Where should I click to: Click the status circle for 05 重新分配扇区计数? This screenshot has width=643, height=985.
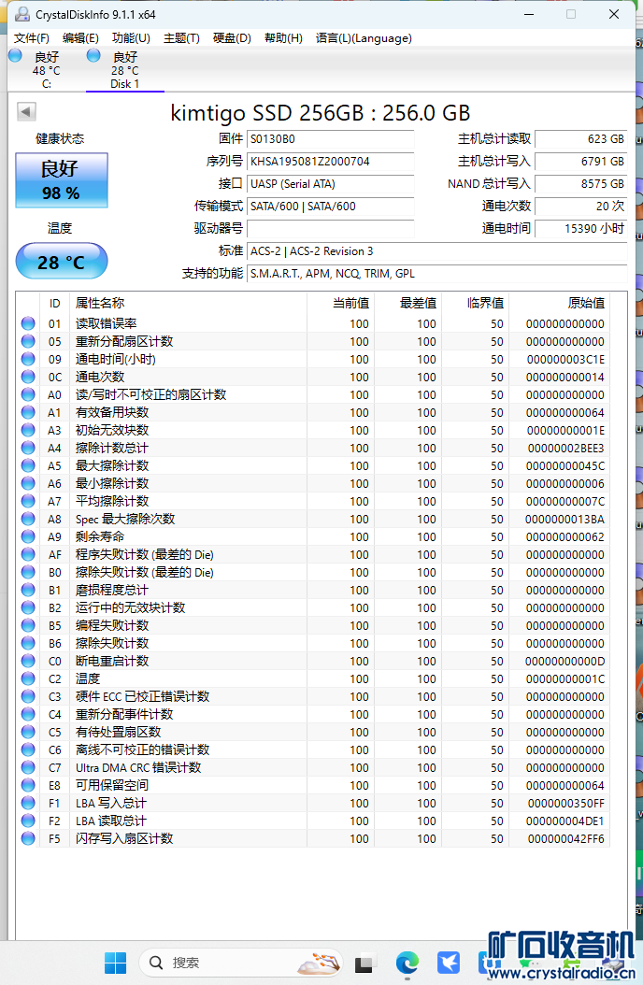click(28, 341)
